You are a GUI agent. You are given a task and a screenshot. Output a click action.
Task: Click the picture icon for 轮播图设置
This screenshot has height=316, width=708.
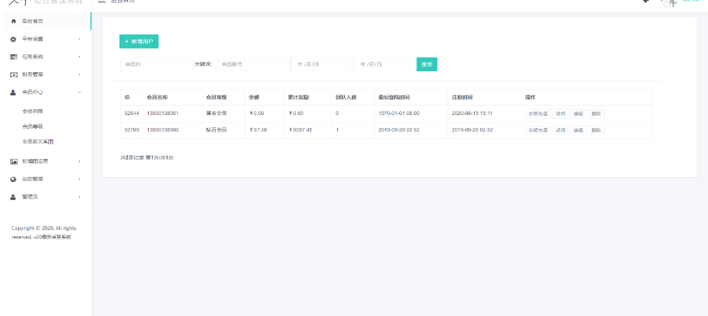point(14,161)
